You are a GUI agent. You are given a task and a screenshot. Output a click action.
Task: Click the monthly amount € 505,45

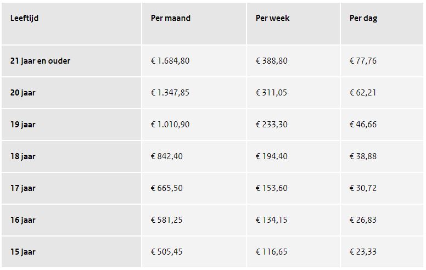tap(166, 251)
